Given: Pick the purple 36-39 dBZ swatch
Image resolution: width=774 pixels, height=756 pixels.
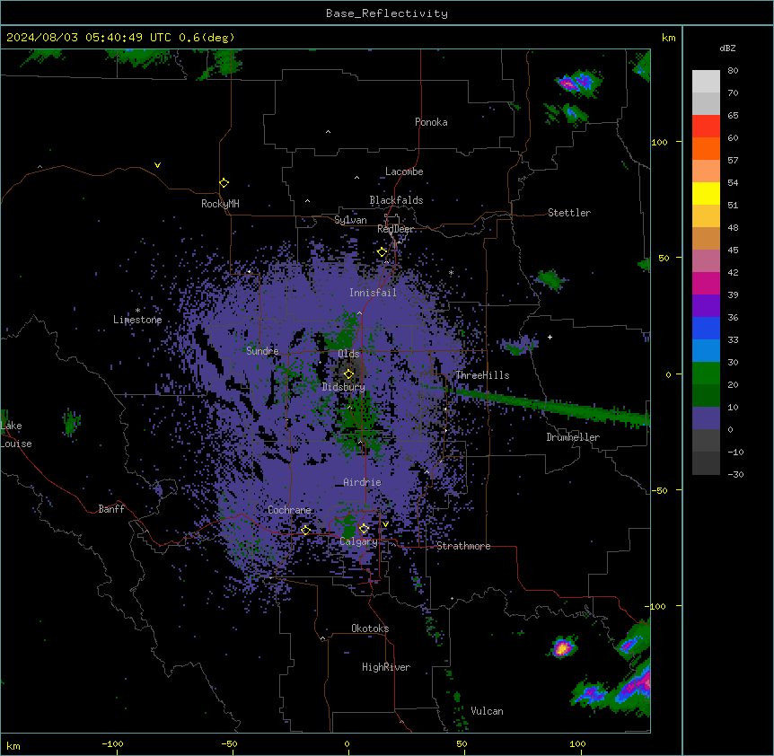Looking at the screenshot, I should point(706,305).
